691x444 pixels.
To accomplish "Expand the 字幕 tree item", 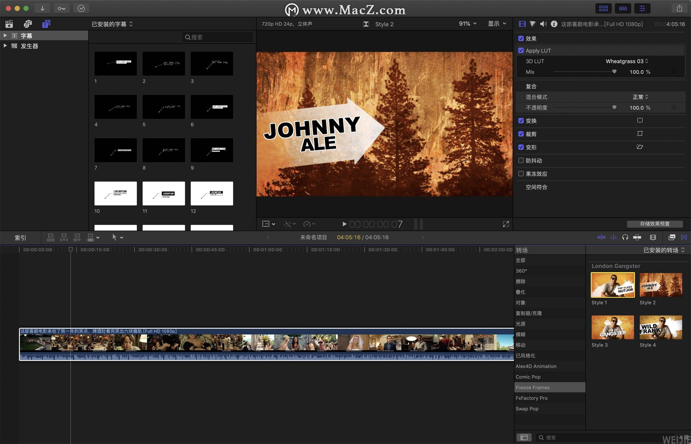I will pyautogui.click(x=5, y=35).
